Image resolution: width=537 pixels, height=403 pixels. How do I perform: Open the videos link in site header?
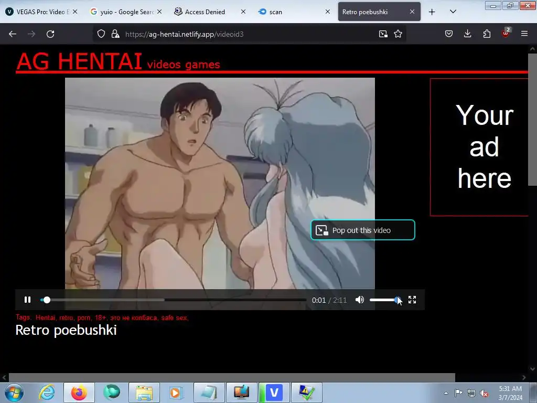[x=164, y=65]
